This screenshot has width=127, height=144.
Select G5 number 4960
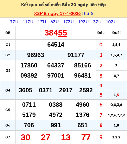click(83, 105)
